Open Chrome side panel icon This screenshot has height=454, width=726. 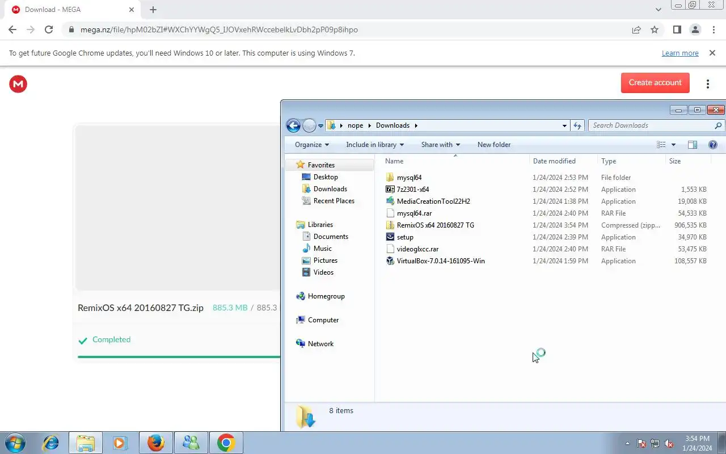point(677,30)
